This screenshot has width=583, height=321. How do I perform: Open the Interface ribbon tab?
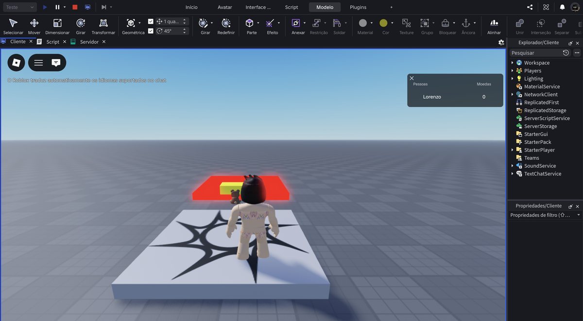(x=258, y=7)
